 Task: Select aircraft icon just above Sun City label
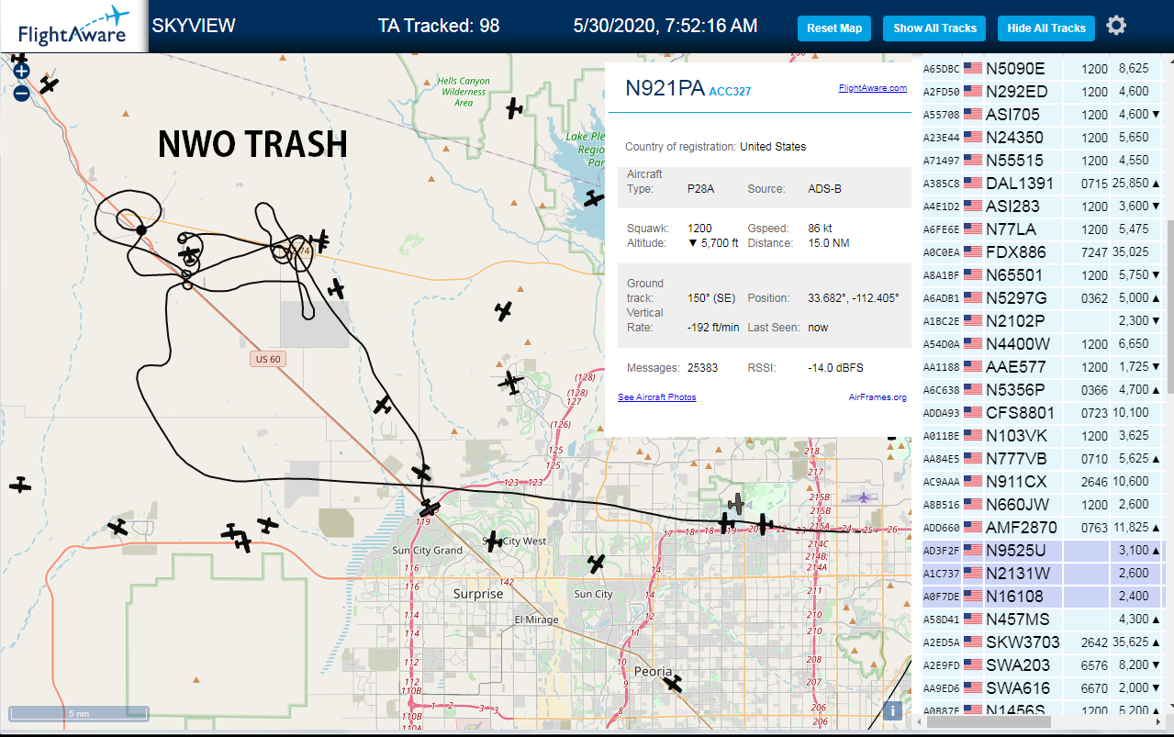point(598,564)
